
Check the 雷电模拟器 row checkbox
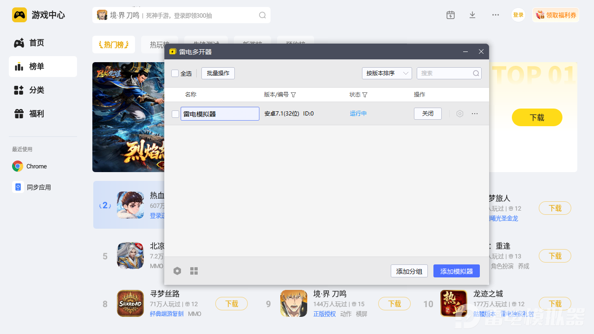pyautogui.click(x=175, y=114)
